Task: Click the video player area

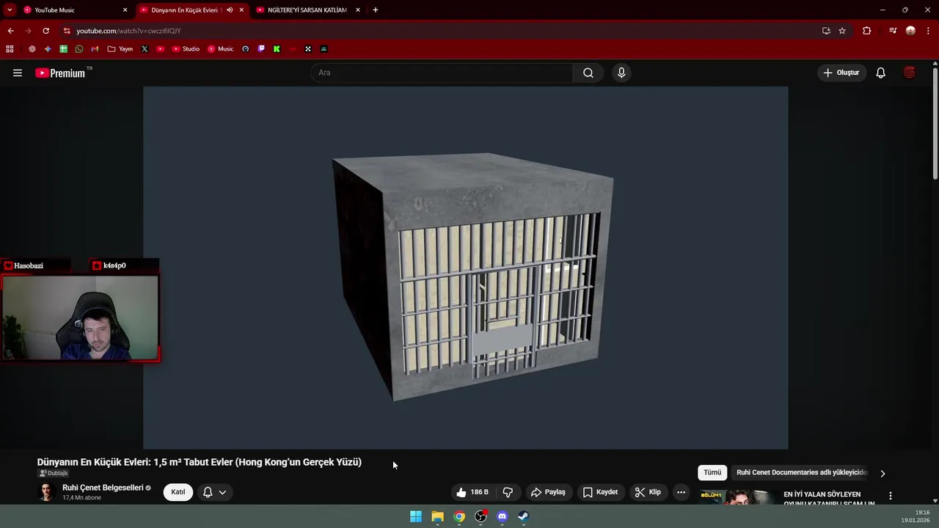Action: (x=466, y=268)
